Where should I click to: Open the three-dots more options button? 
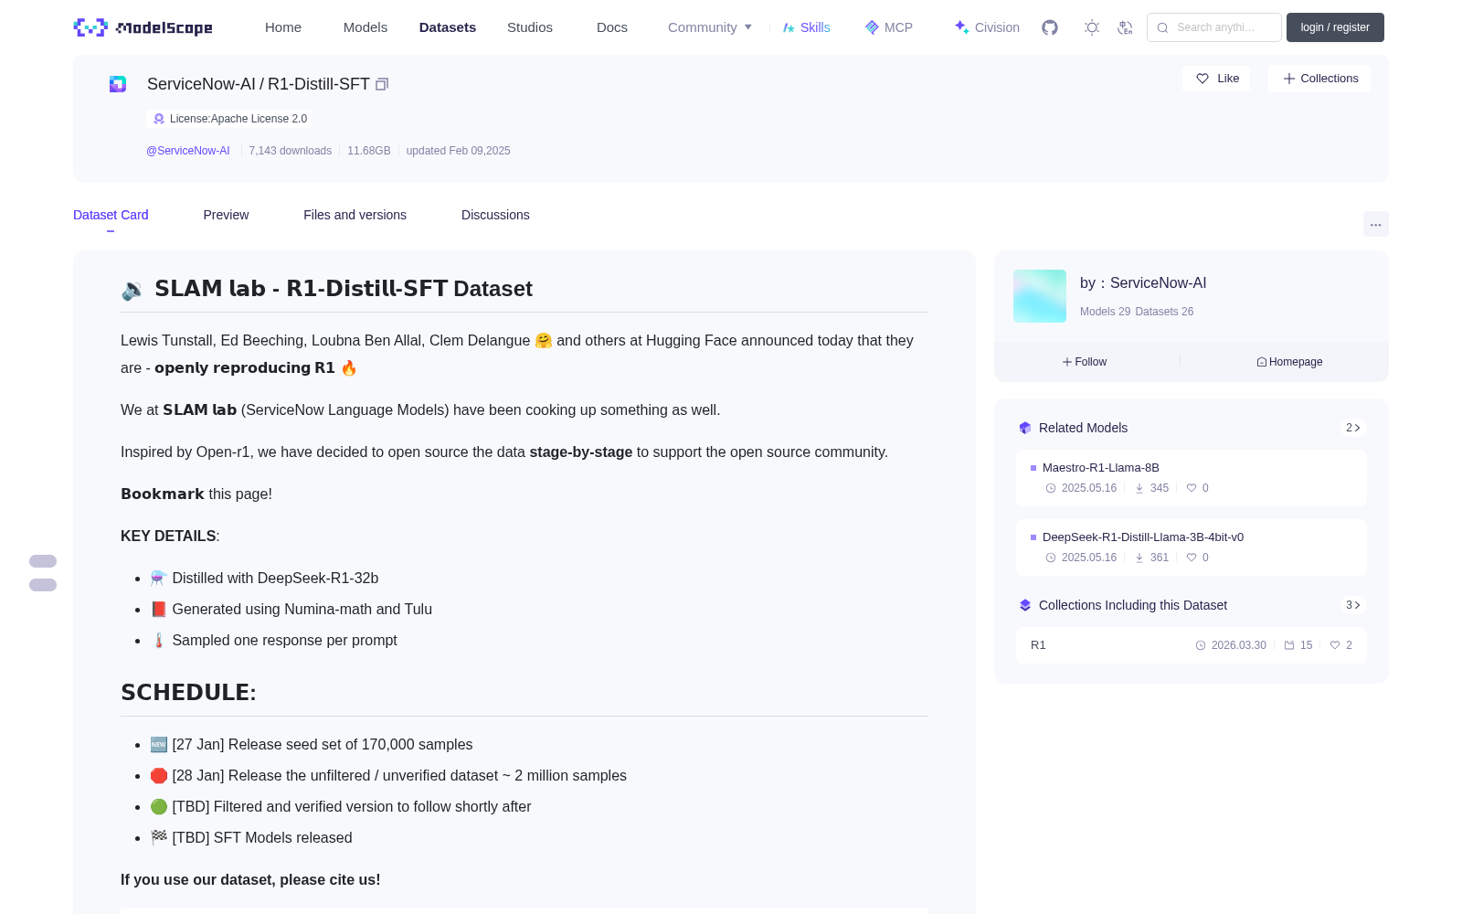1376,225
